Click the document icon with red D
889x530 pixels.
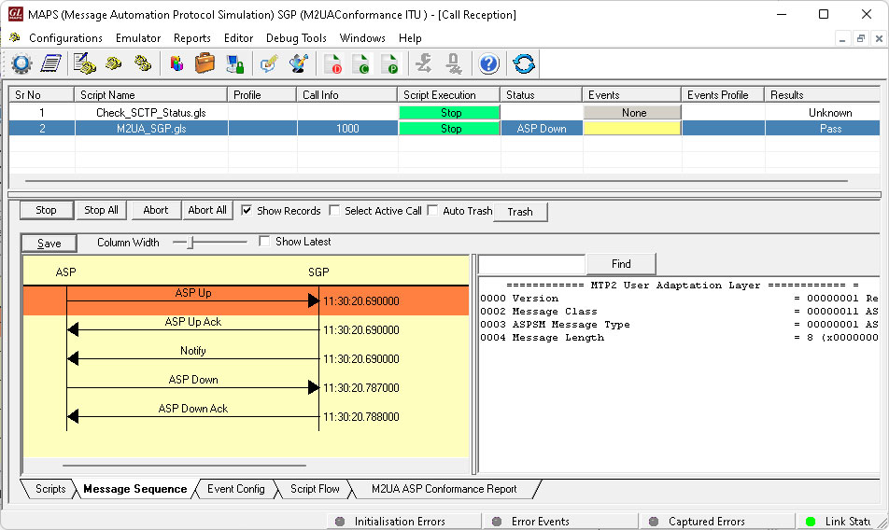coord(332,63)
